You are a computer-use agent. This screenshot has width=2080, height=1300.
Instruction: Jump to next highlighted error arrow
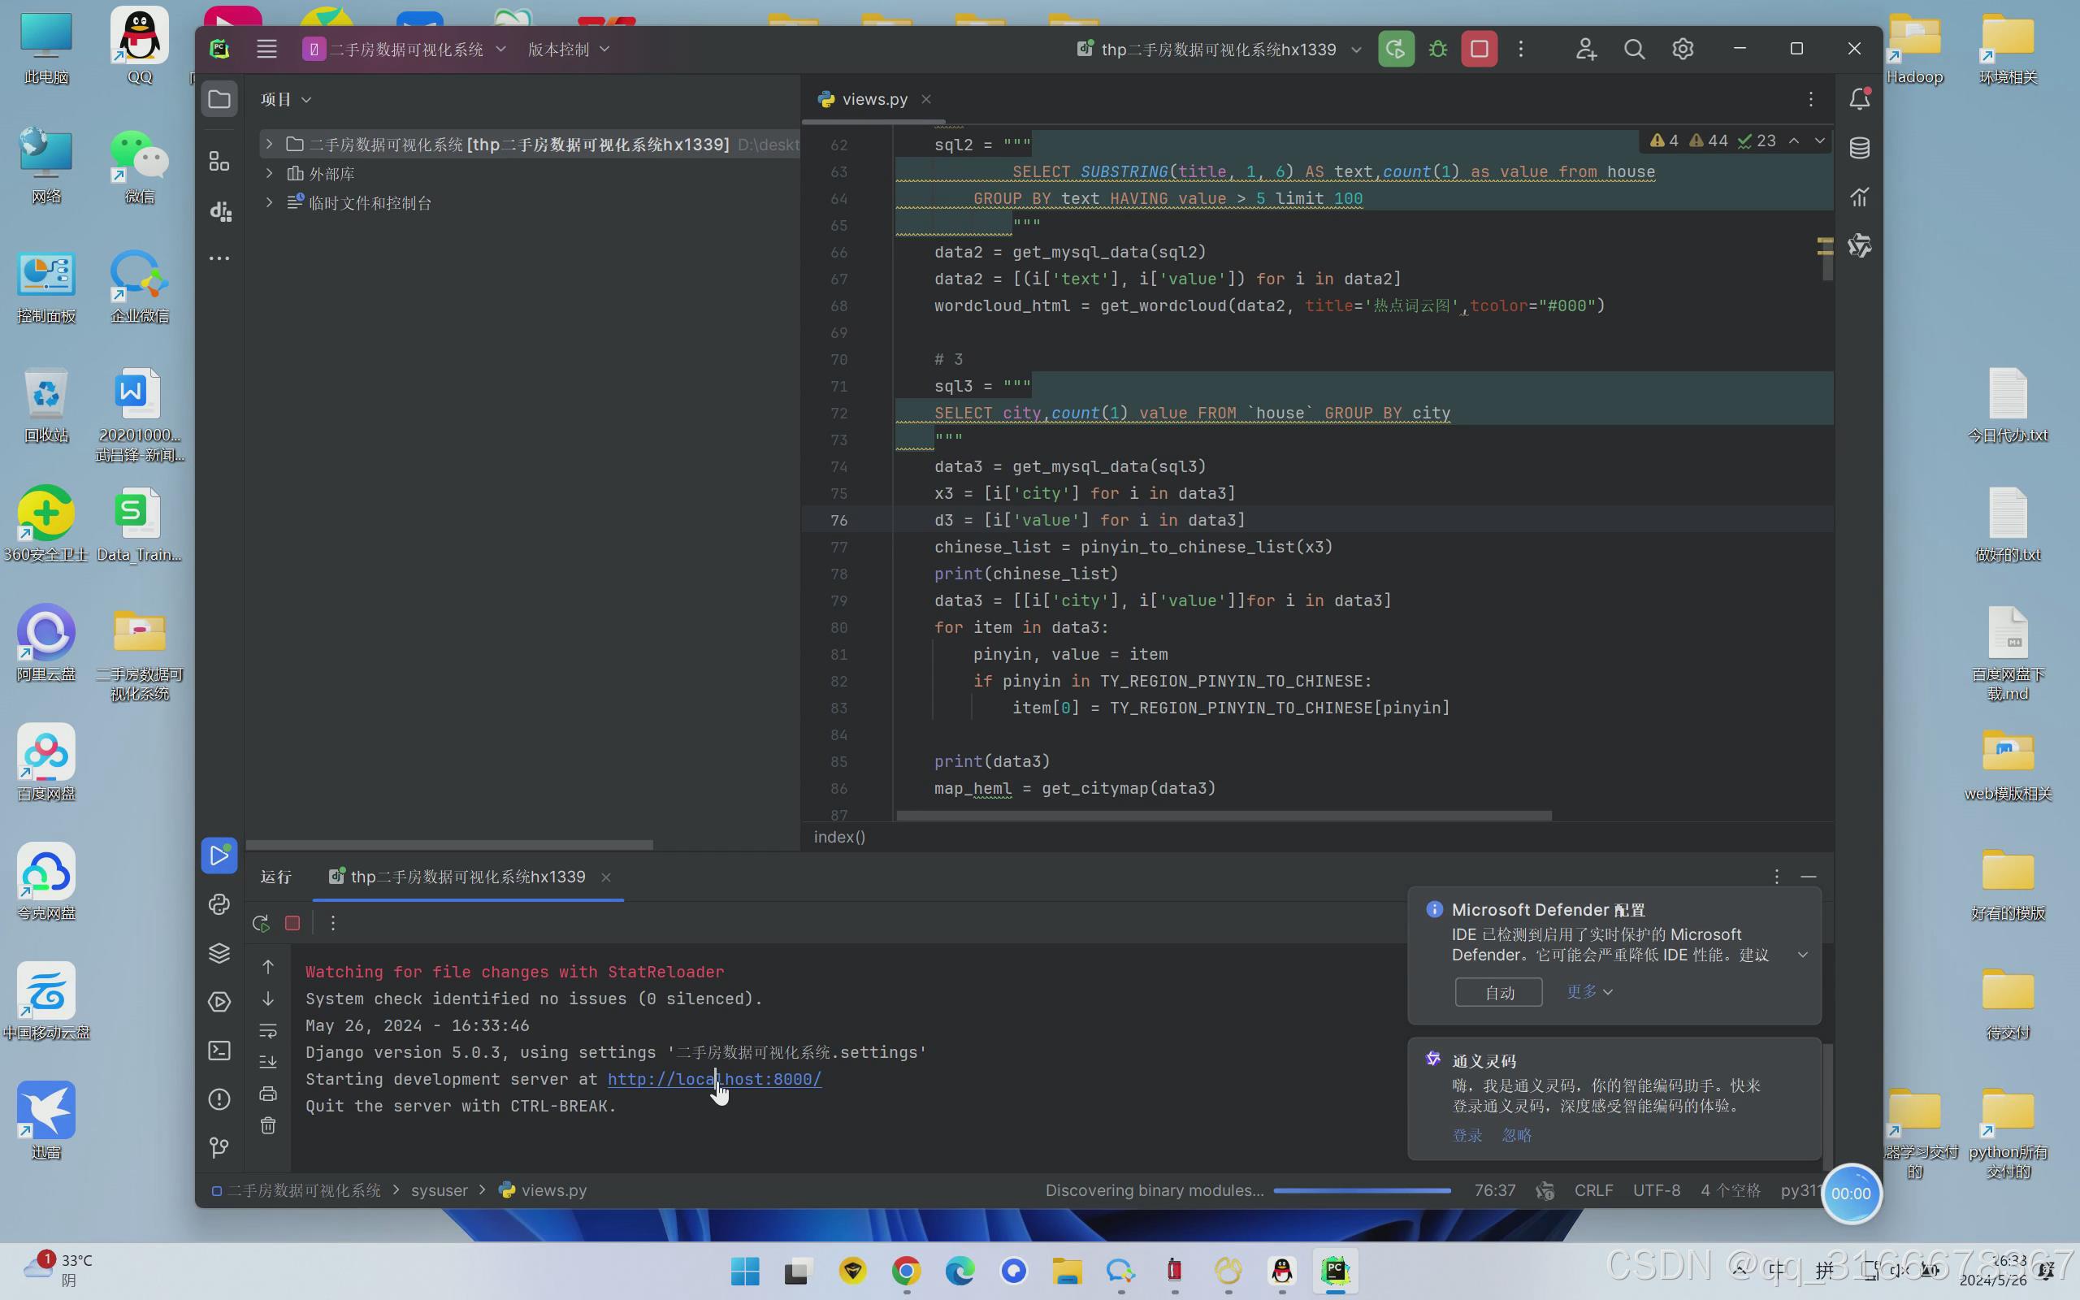pyautogui.click(x=1819, y=140)
